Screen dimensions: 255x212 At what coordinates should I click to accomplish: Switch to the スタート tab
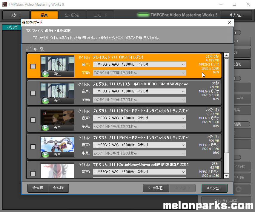pos(16,15)
